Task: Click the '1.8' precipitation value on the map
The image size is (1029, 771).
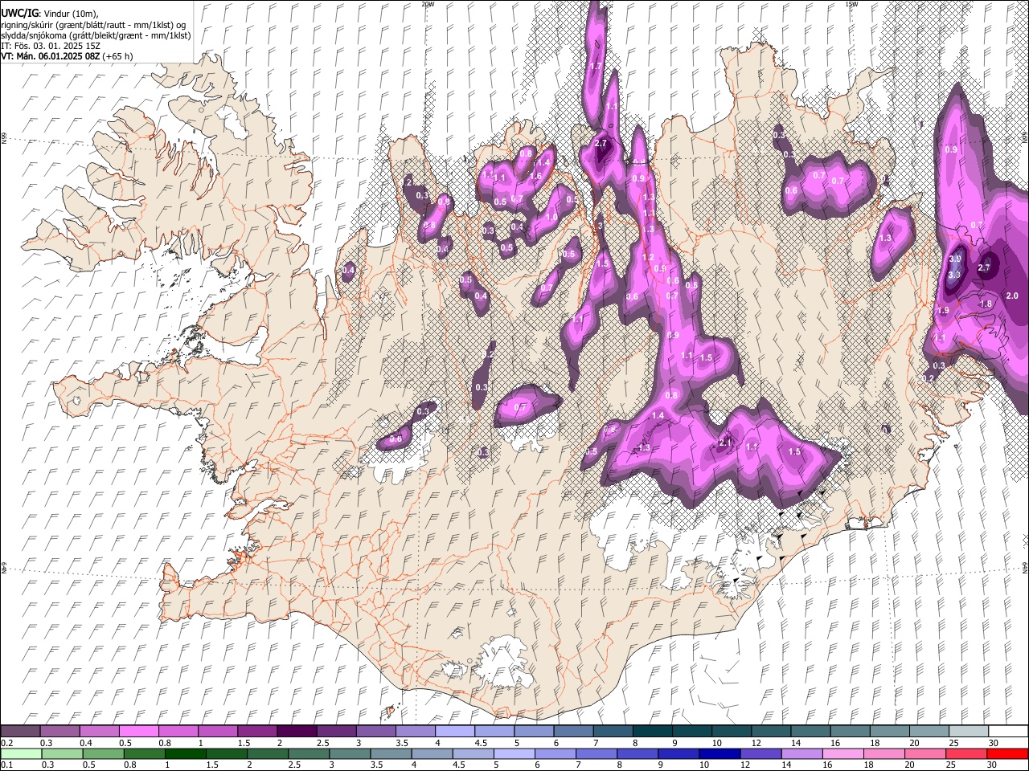Action: (986, 304)
